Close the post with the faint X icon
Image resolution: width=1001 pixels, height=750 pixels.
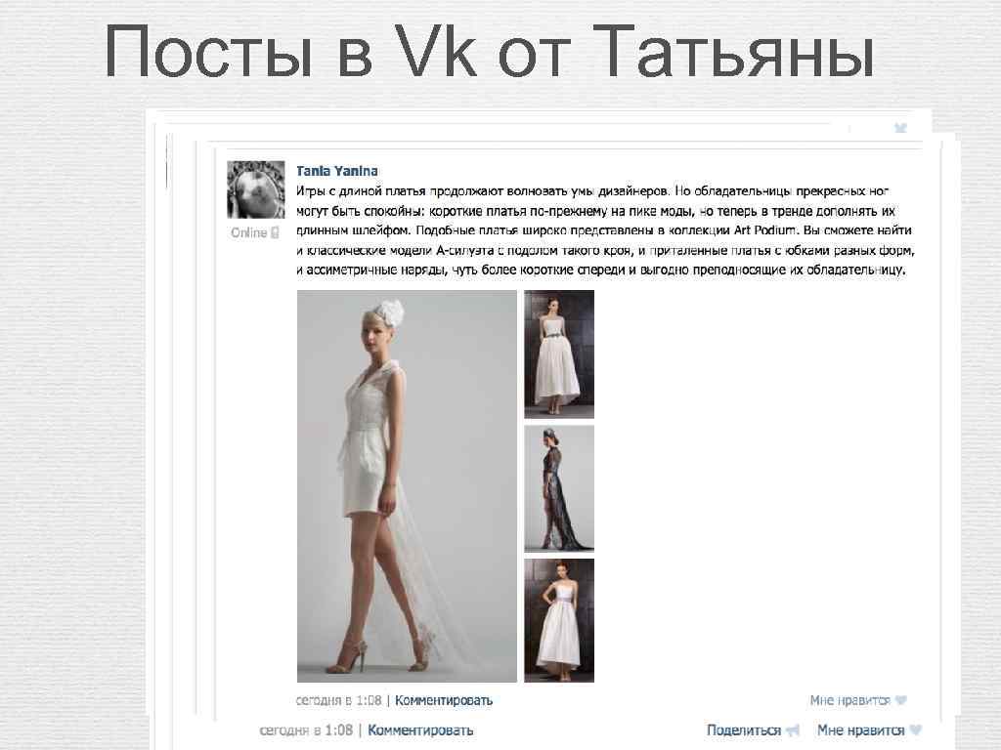900,128
